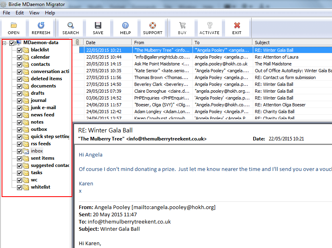The width and height of the screenshot is (332, 248).
Task: Select the quick step setting folder
Action: [x=50, y=136]
